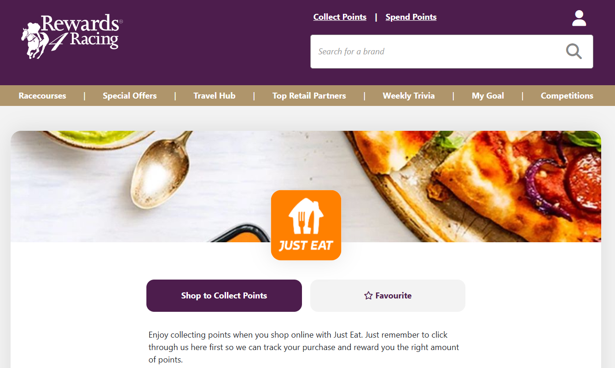Follow the Collect Points link
This screenshot has height=368, width=615.
click(x=340, y=17)
